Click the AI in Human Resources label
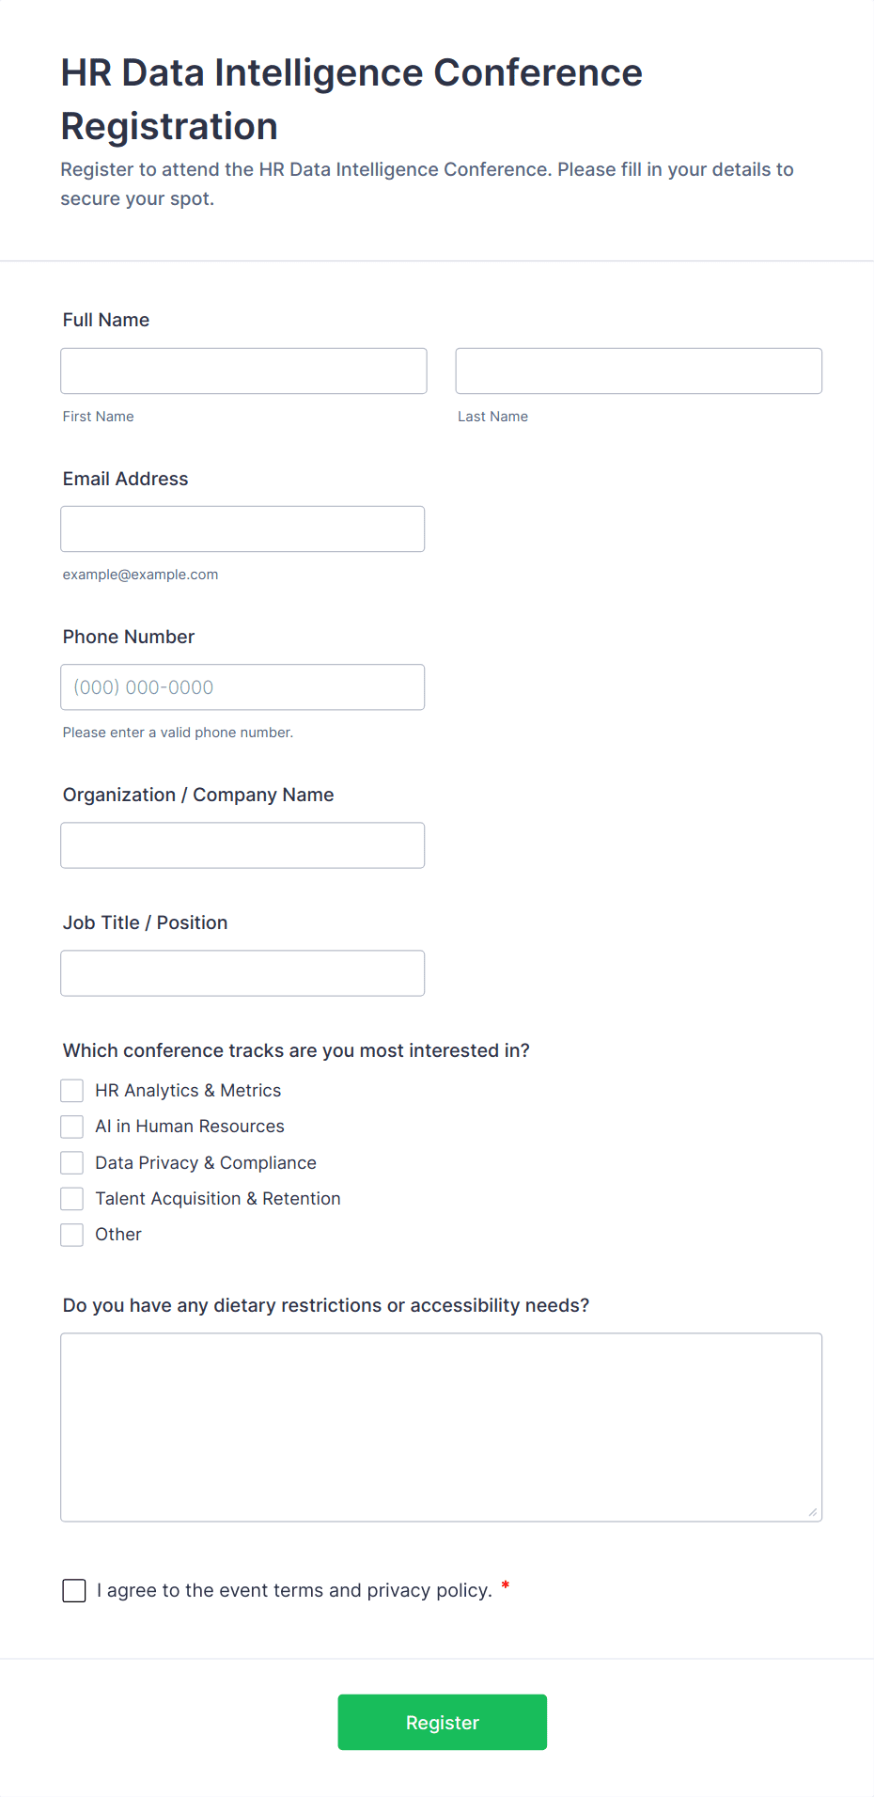Image resolution: width=874 pixels, height=1797 pixels. (189, 1127)
